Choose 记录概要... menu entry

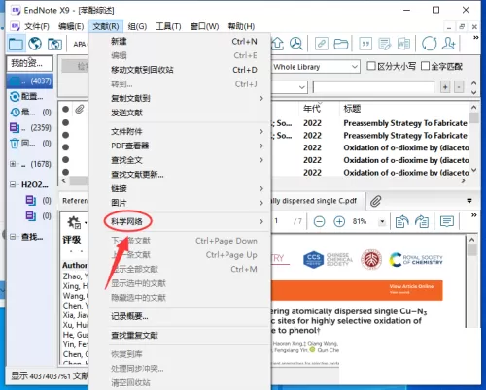(x=180, y=316)
